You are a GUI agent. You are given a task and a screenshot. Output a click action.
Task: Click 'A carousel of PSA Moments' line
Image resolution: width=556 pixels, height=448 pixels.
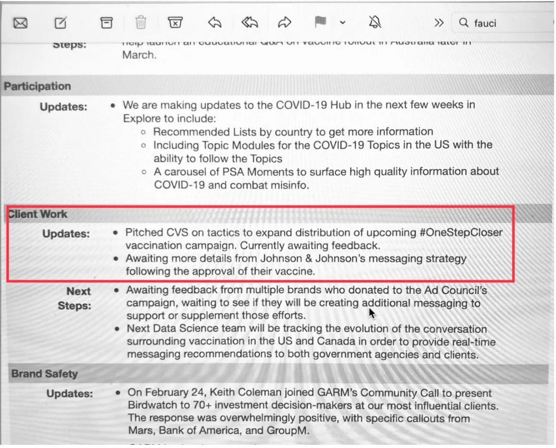coord(326,172)
